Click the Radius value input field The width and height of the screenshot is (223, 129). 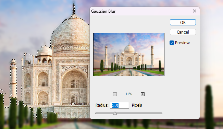click(x=120, y=105)
